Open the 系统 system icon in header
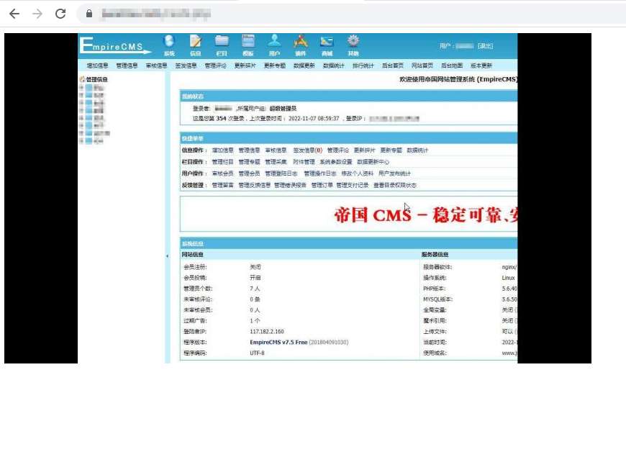Screen dimensions: 626x470 click(169, 45)
